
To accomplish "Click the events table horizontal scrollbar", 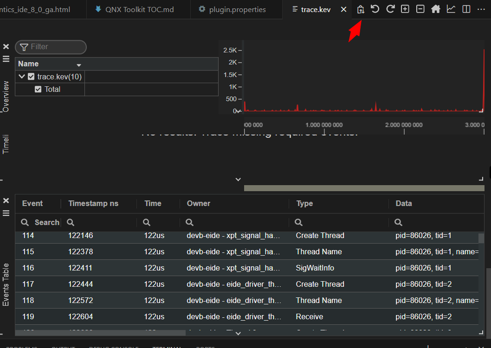I will click(x=100, y=333).
